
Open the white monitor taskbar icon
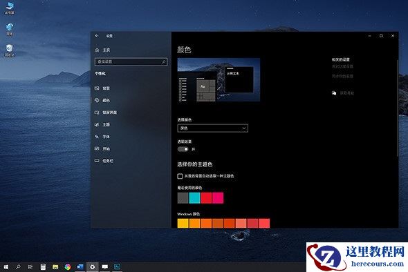105,266
